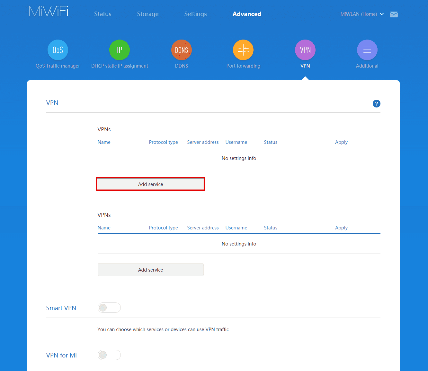
Task: Switch to the Status tab
Action: 103,14
